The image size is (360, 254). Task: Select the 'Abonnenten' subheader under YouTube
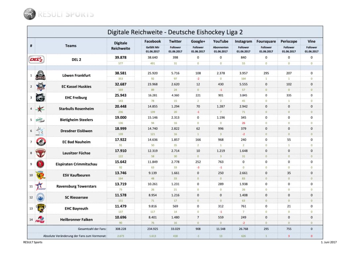pos(221,47)
